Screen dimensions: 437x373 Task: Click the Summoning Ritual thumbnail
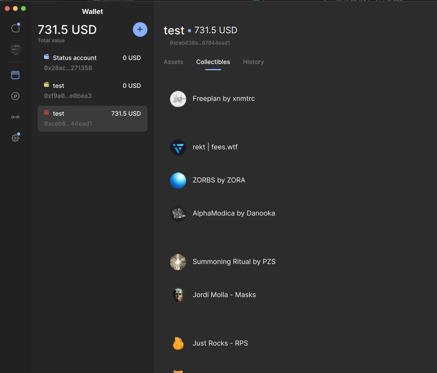click(178, 262)
